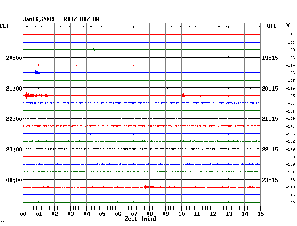Select minute tick label 11 on Zeit axis
The width and height of the screenshot is (297, 226).
197,214
